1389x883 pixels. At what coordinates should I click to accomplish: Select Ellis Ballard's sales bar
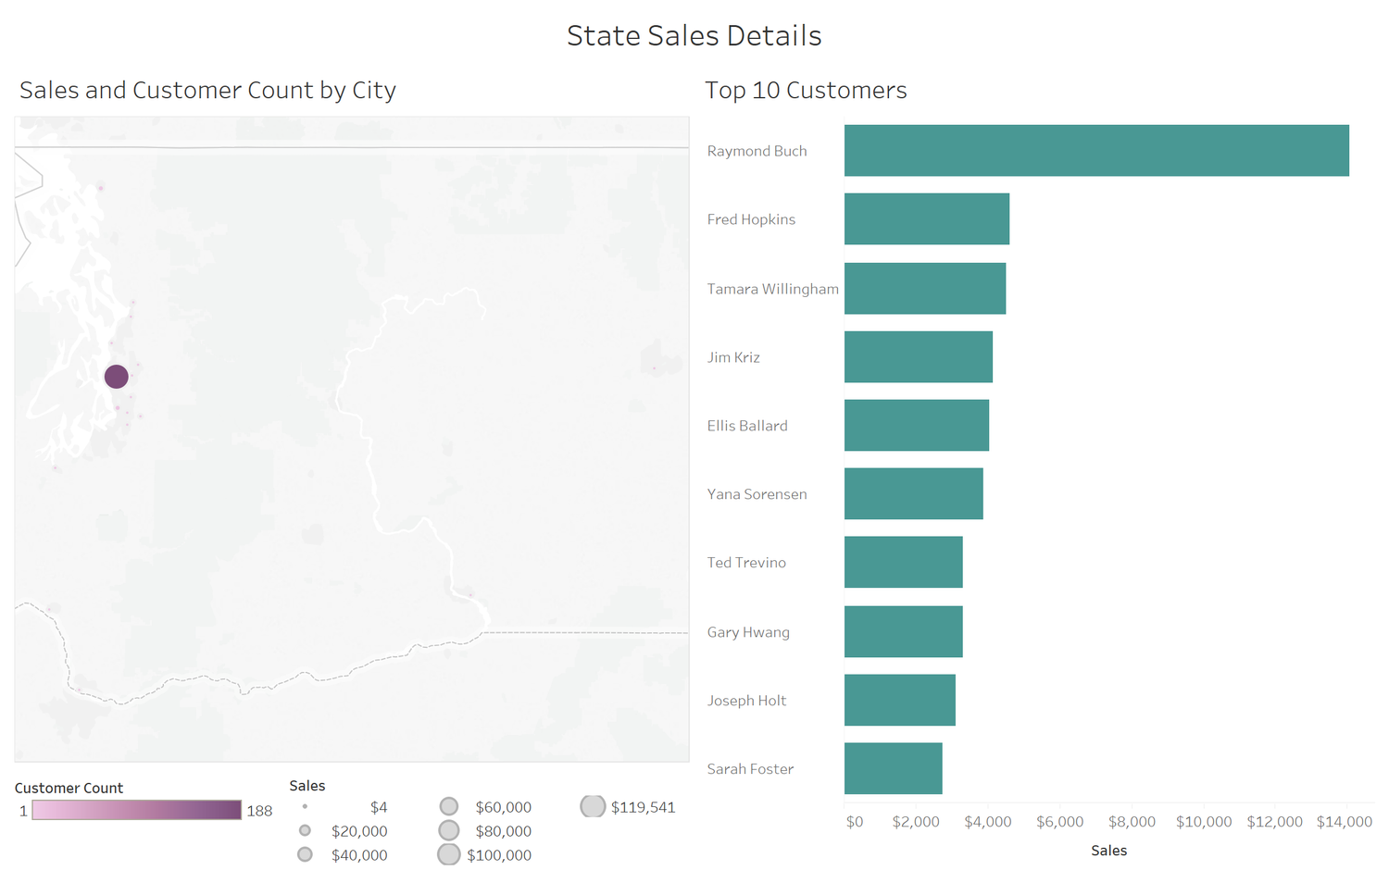pos(917,426)
